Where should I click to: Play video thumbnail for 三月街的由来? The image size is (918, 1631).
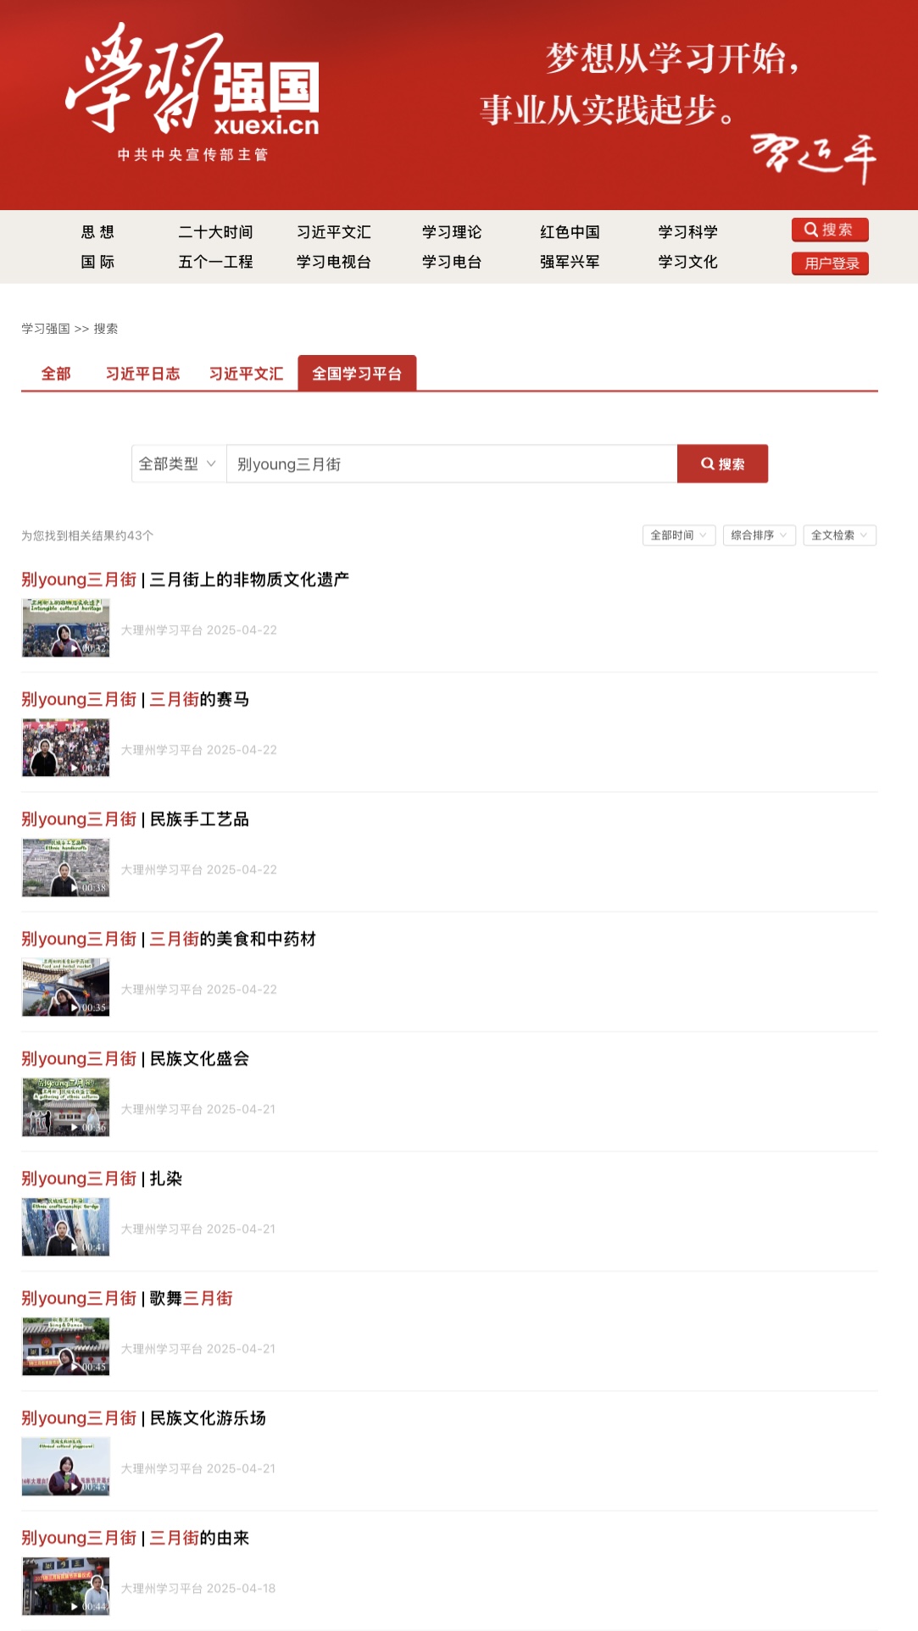pyautogui.click(x=66, y=1586)
